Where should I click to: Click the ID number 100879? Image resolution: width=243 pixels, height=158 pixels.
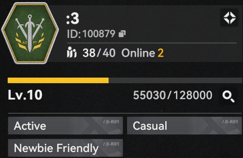(99, 34)
